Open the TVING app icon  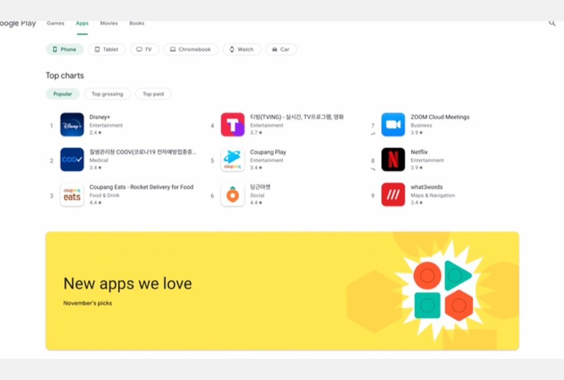(x=233, y=125)
